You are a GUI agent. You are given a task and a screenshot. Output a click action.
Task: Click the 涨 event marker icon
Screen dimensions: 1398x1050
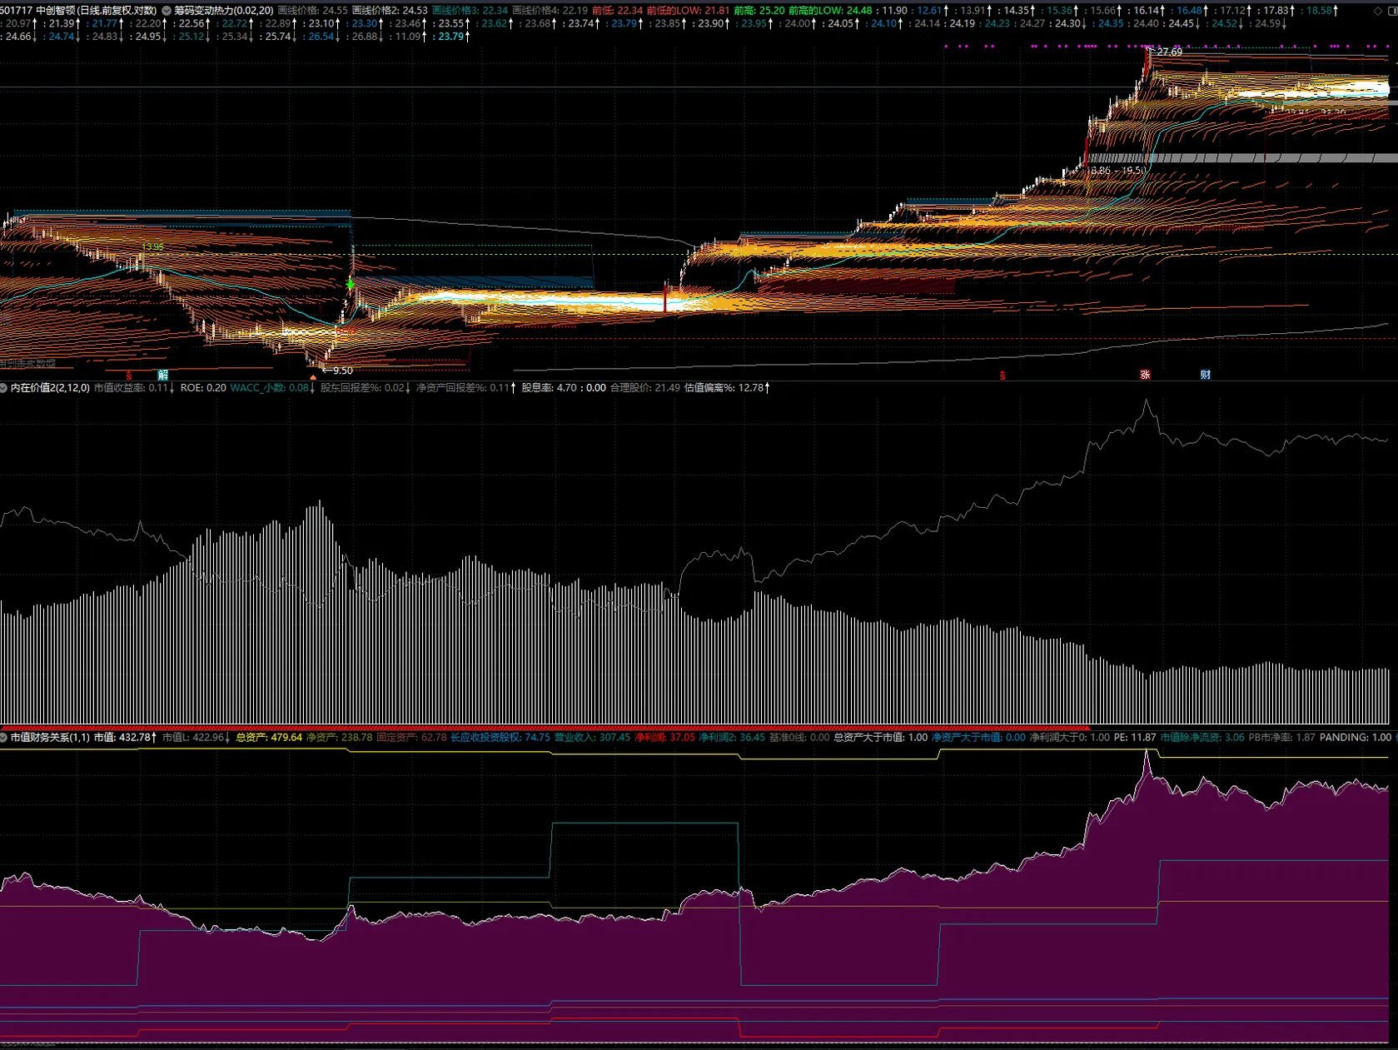1145,375
